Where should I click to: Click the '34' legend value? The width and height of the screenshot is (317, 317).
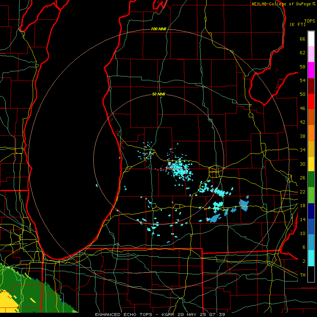click(x=303, y=150)
